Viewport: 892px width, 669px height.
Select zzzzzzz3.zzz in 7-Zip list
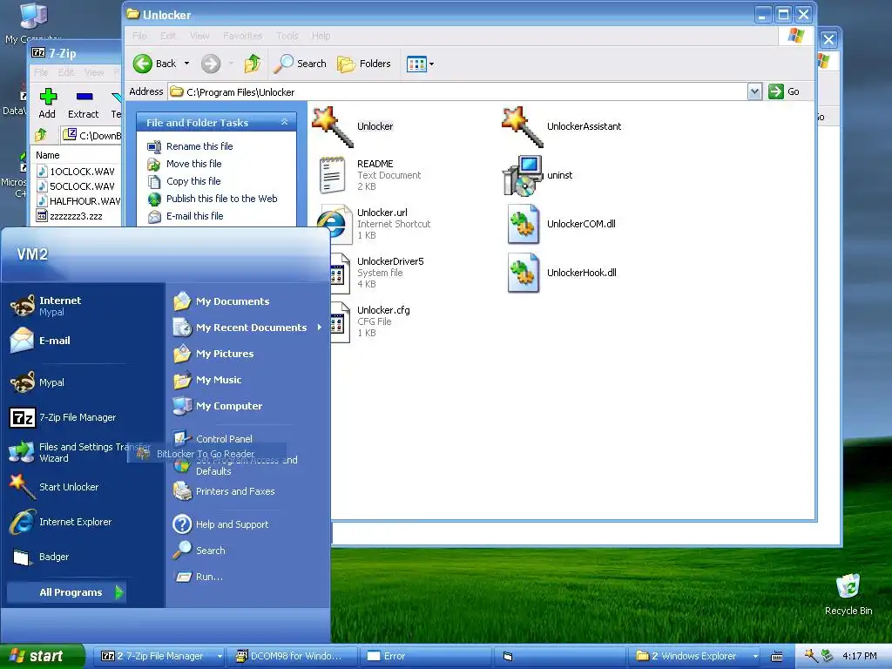(x=69, y=216)
